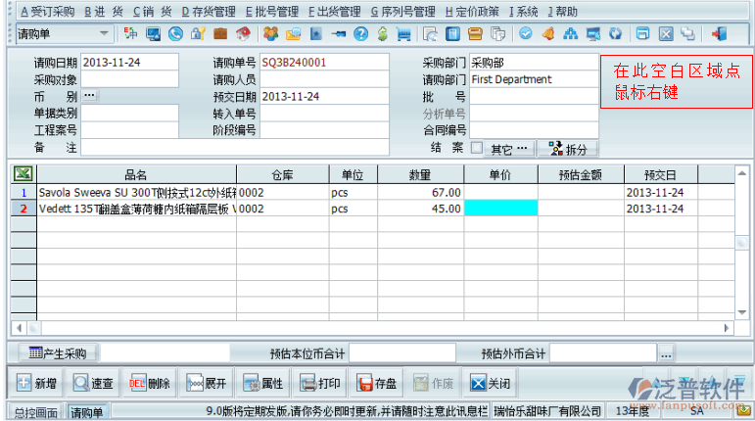Click the cascade windows toolbar icon
755x421 pixels.
coord(687,33)
